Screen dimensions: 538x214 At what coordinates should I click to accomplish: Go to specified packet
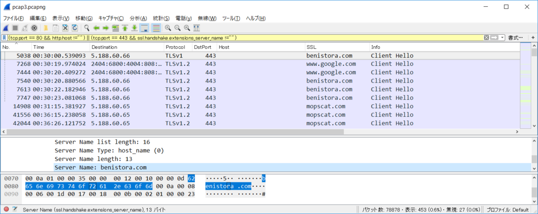pos(115,28)
